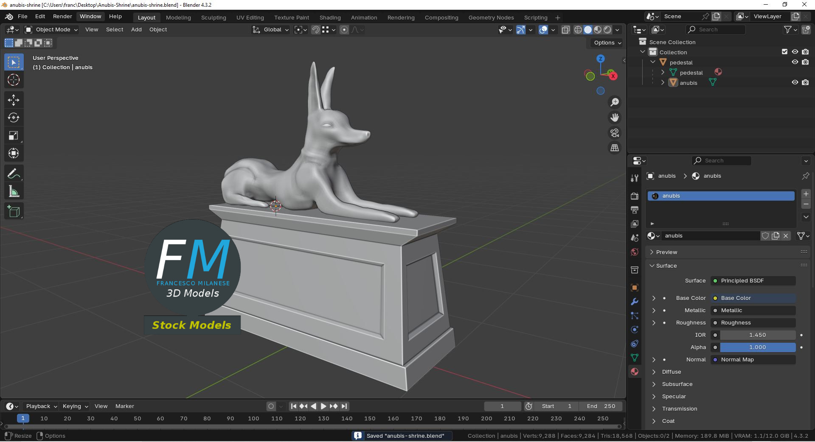Open the Modifiers properties tab
The width and height of the screenshot is (815, 442).
(635, 302)
